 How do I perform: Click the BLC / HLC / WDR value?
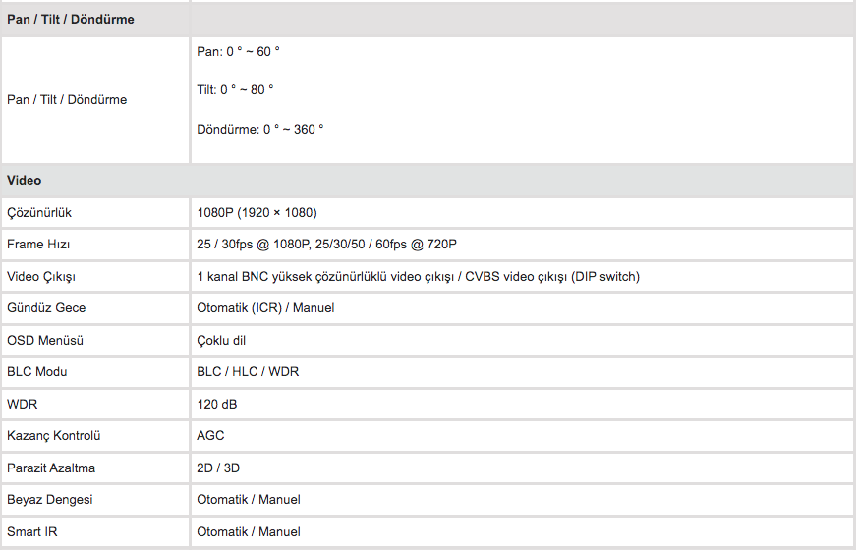click(x=248, y=372)
